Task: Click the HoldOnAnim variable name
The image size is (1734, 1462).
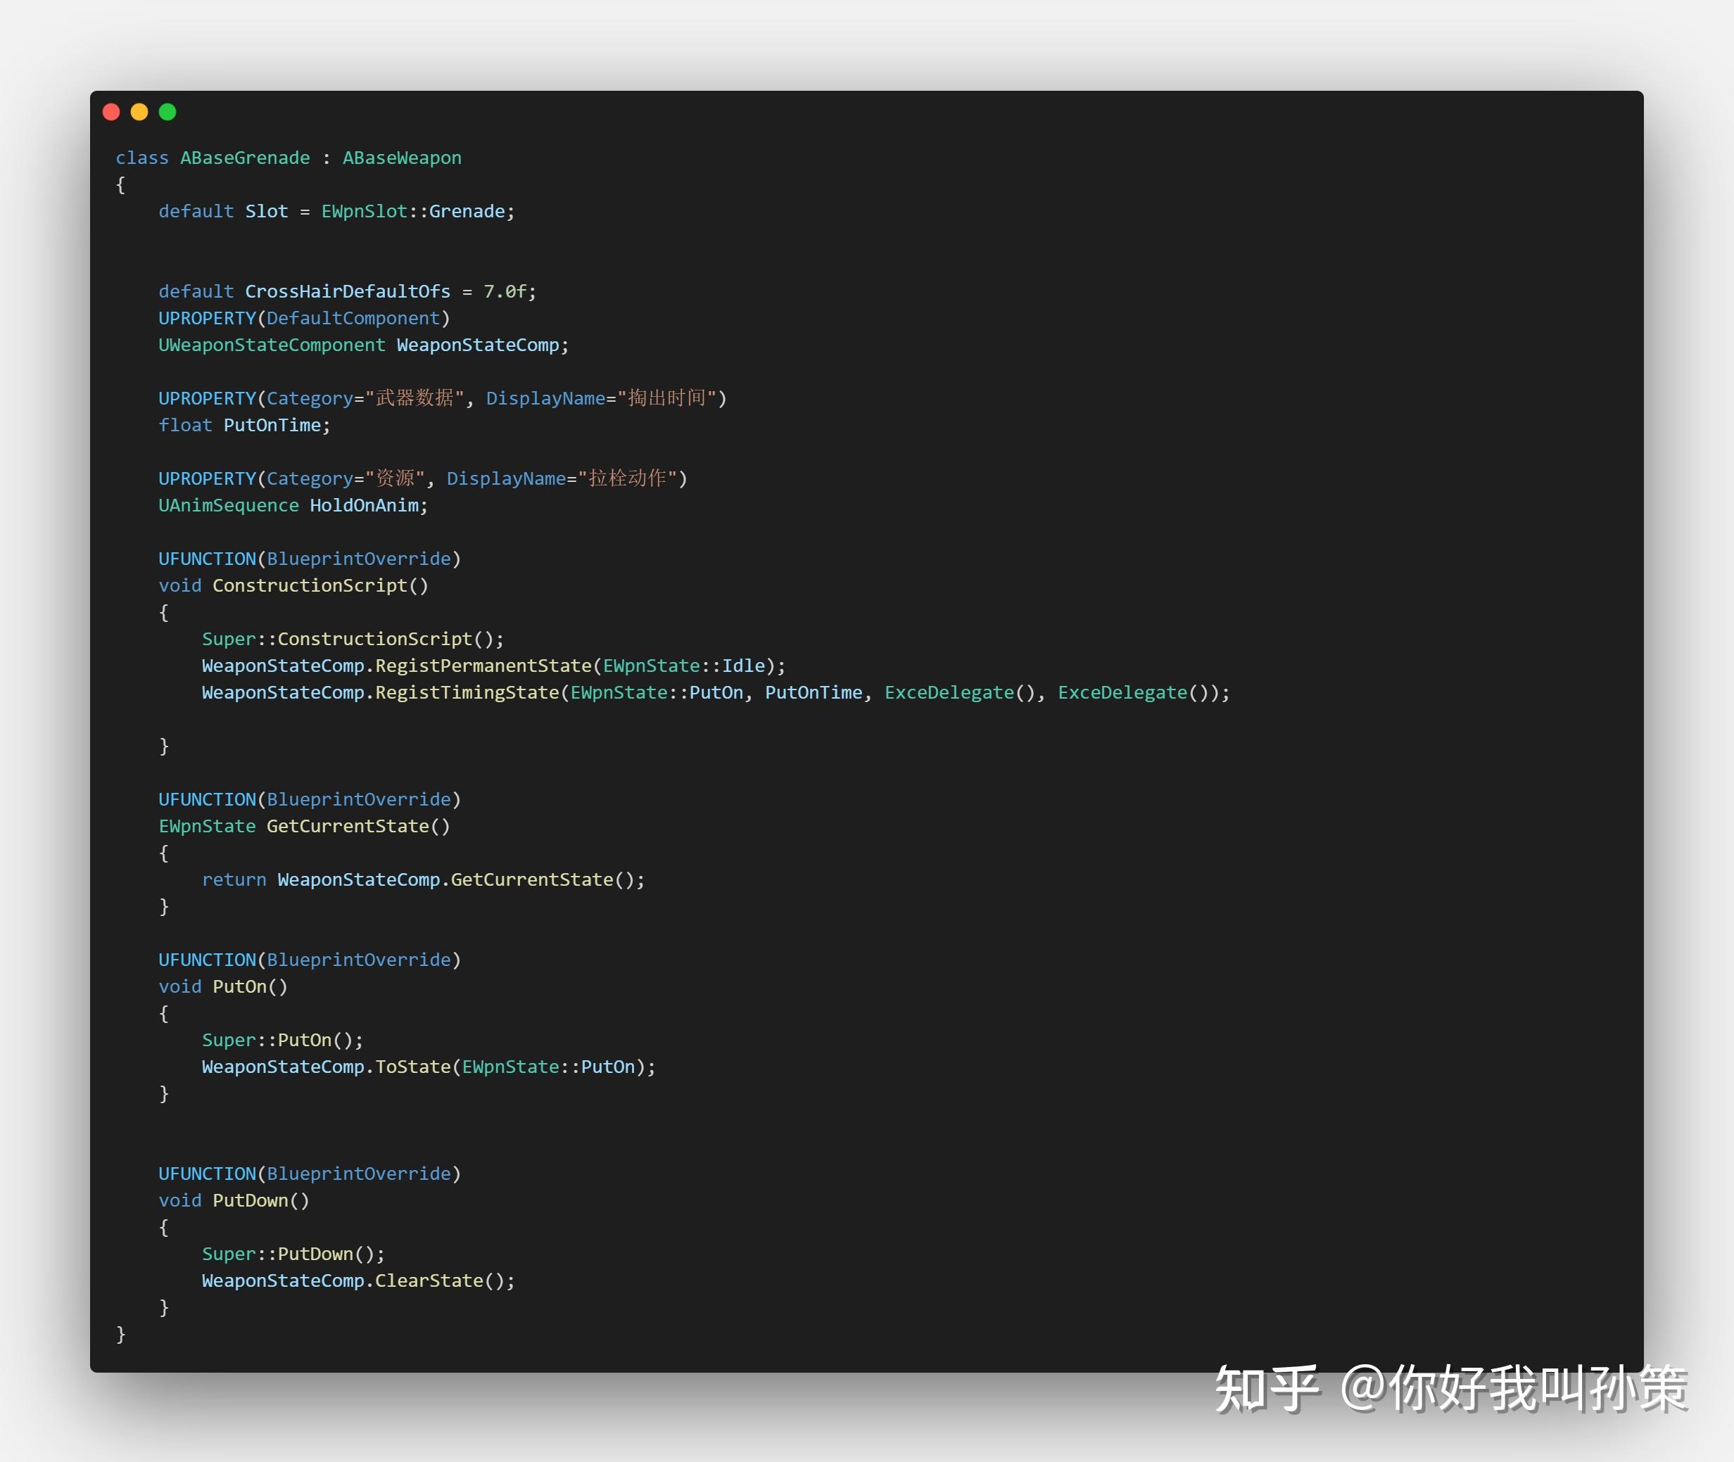Action: [x=364, y=506]
